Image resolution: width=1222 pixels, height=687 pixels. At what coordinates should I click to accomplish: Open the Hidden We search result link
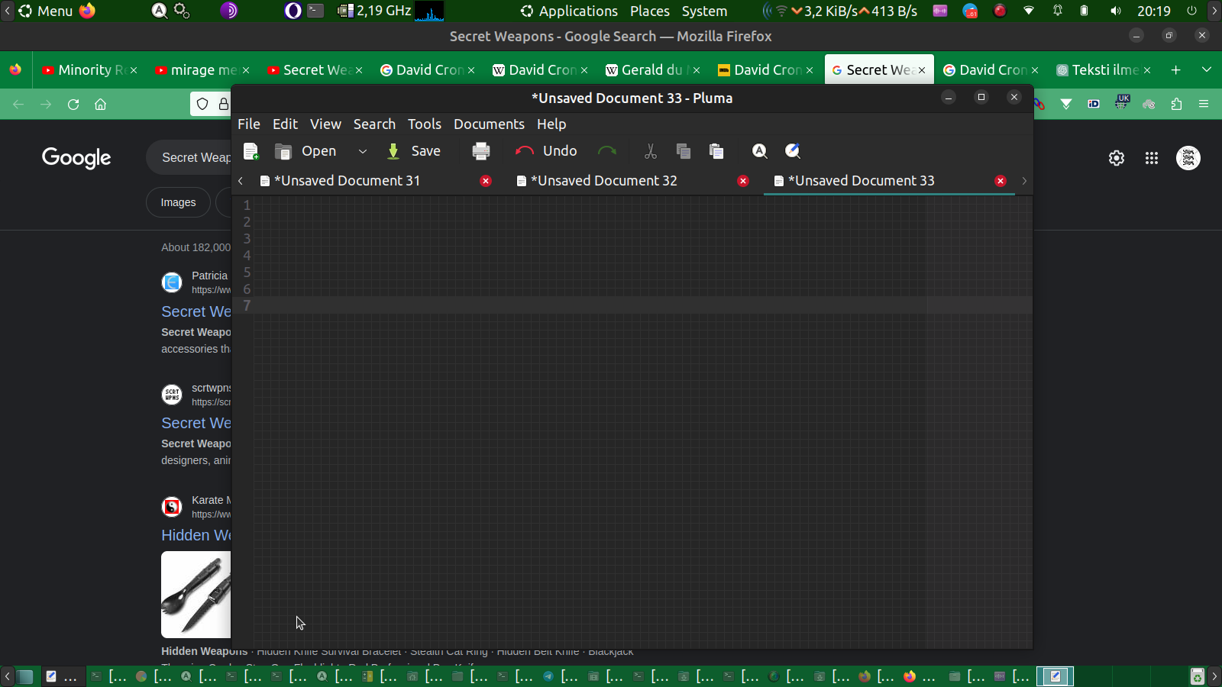pyautogui.click(x=196, y=535)
